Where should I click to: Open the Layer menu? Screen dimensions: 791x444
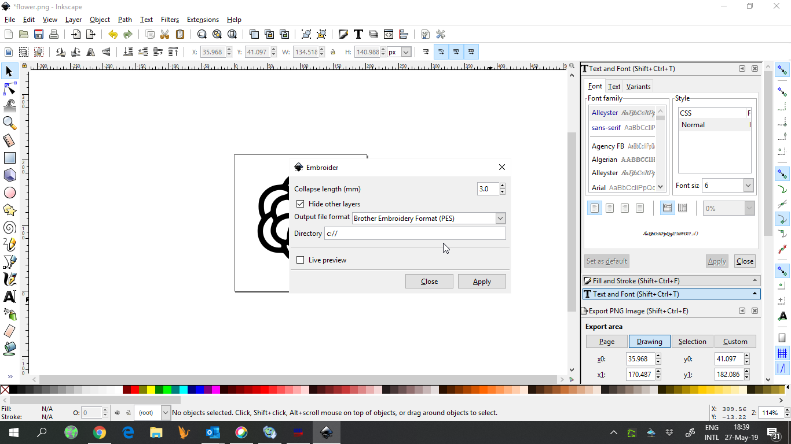(74, 20)
